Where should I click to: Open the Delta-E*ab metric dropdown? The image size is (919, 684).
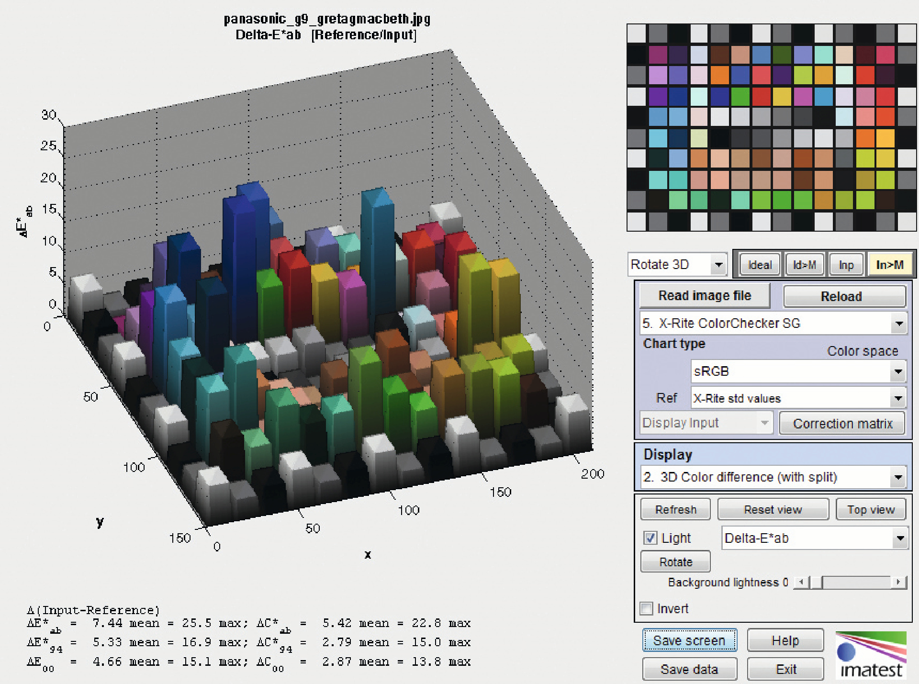point(814,538)
